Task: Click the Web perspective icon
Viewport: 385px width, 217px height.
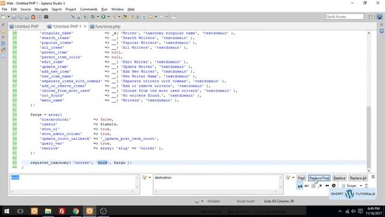Action: [x=380, y=17]
